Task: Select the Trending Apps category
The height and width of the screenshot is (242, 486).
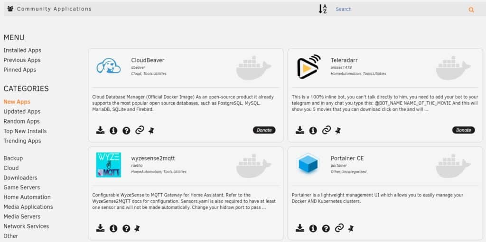Action: point(22,141)
